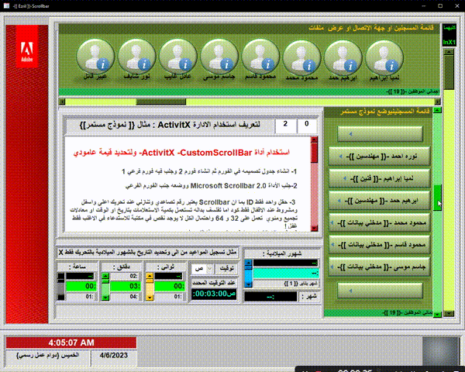Click the field showing value 2

click(x=285, y=126)
